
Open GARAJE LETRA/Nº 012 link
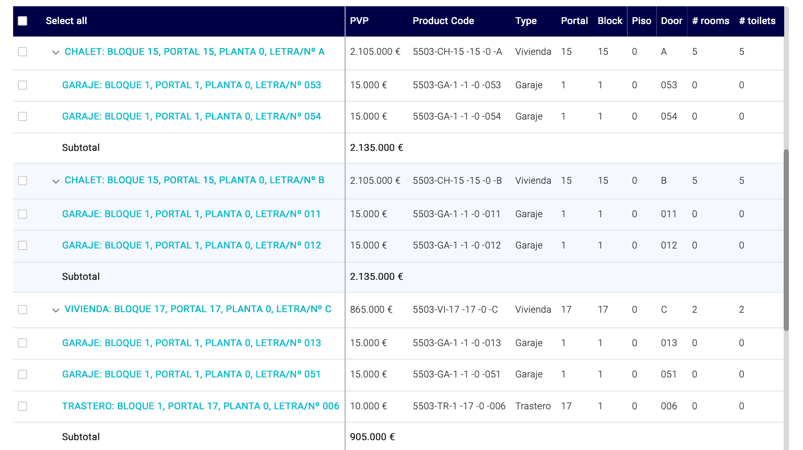click(192, 245)
